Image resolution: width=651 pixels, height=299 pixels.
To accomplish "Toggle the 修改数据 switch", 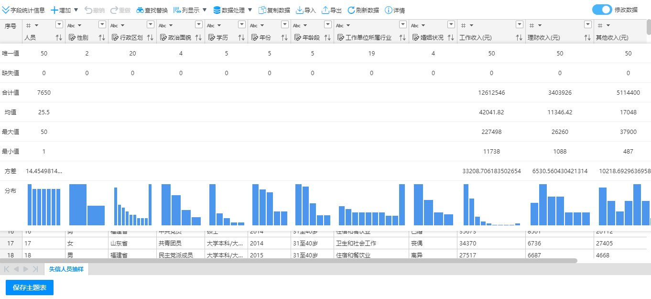I will tap(602, 10).
